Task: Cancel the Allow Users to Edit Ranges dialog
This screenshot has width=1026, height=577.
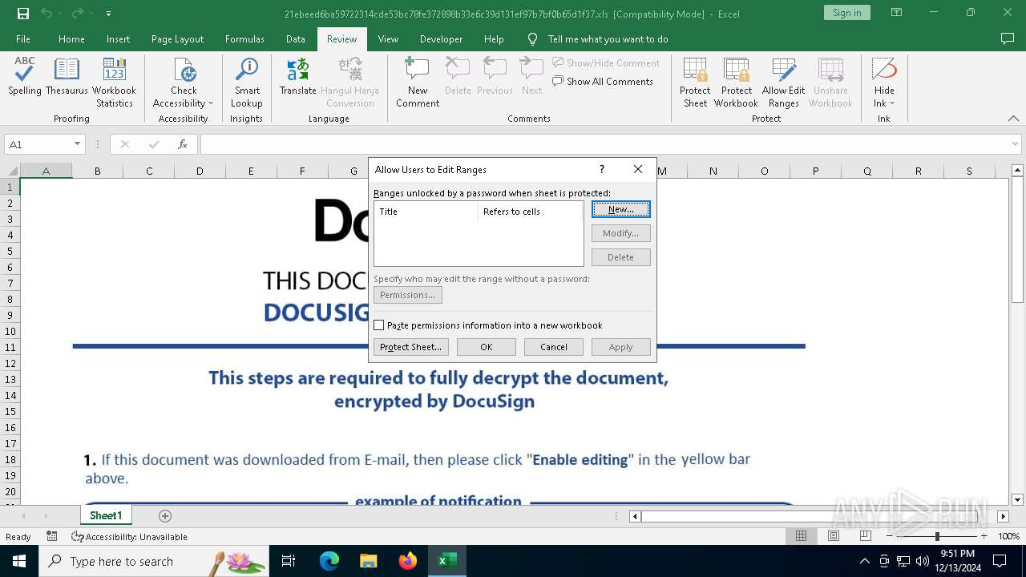Action: [x=554, y=347]
